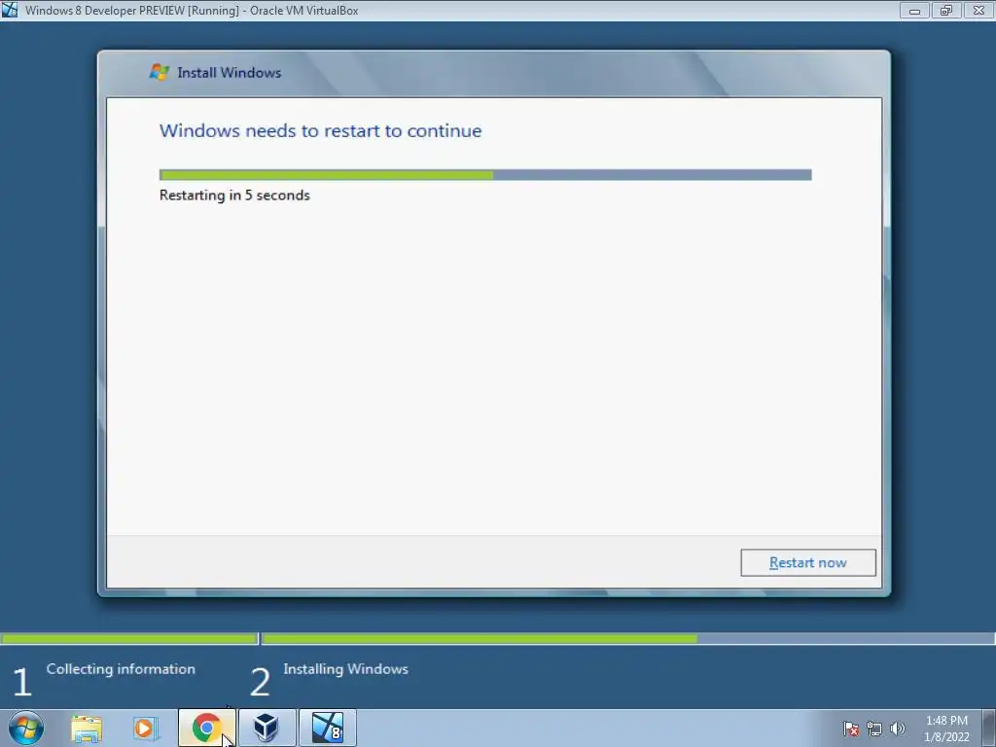Viewport: 996px width, 747px height.
Task: Click the 'Windows needs to restart to continue' heading
Action: (x=320, y=131)
